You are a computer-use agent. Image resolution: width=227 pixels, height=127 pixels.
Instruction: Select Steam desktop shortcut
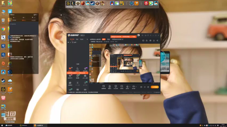[3, 81]
